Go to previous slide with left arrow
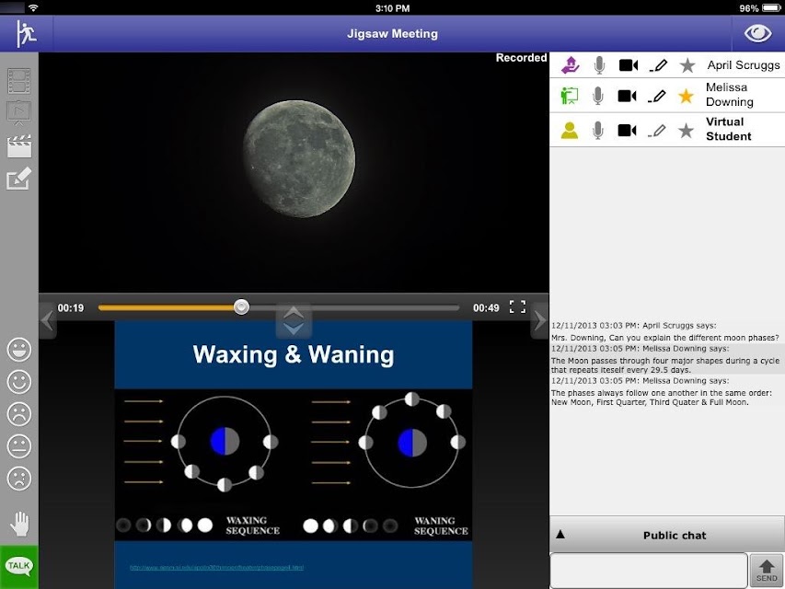Screen dimensions: 785x589 pyautogui.click(x=48, y=320)
